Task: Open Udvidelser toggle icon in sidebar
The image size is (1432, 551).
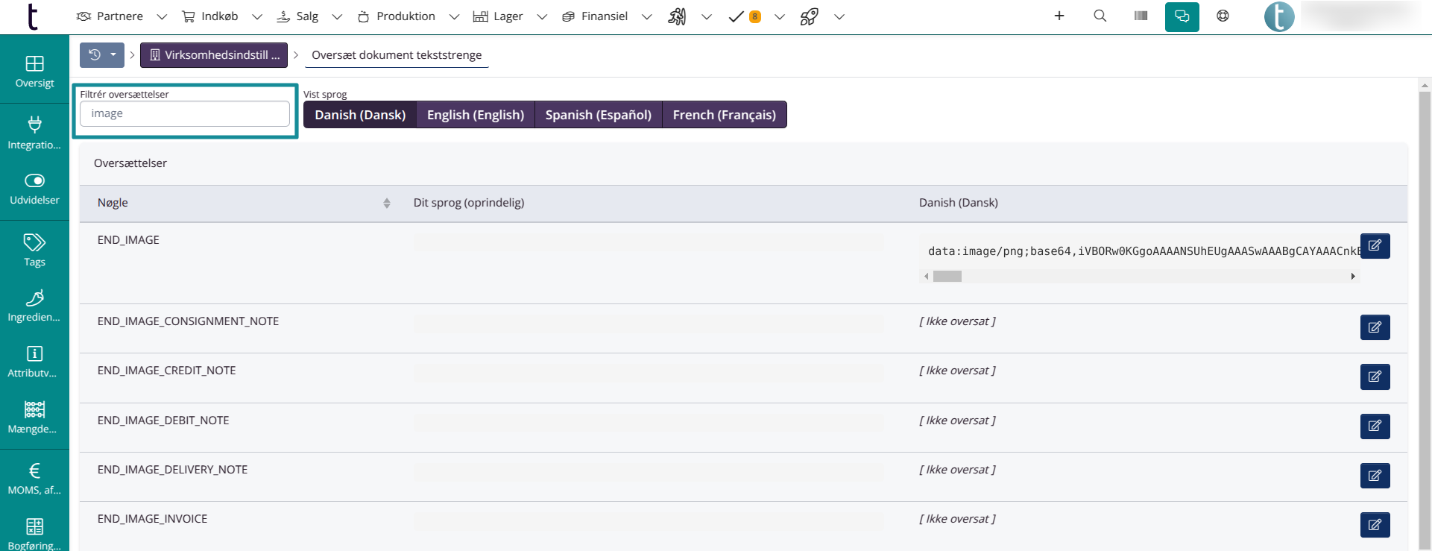Action: (x=34, y=189)
